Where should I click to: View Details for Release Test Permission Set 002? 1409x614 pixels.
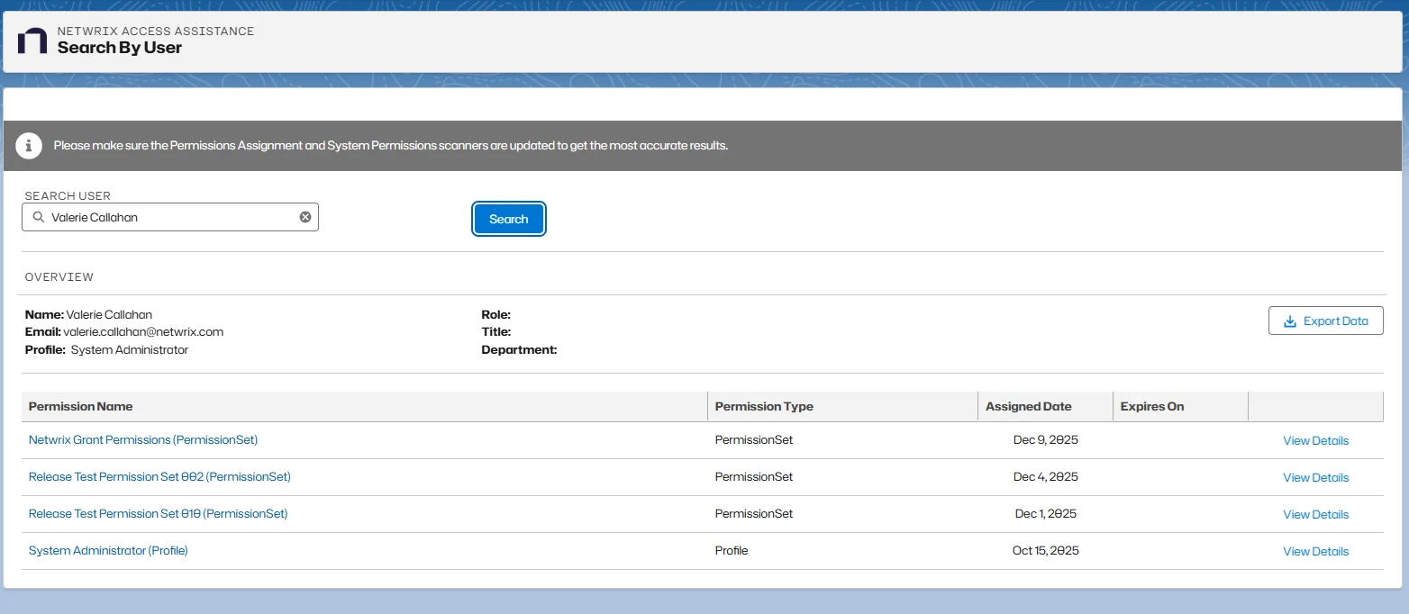(x=1315, y=478)
